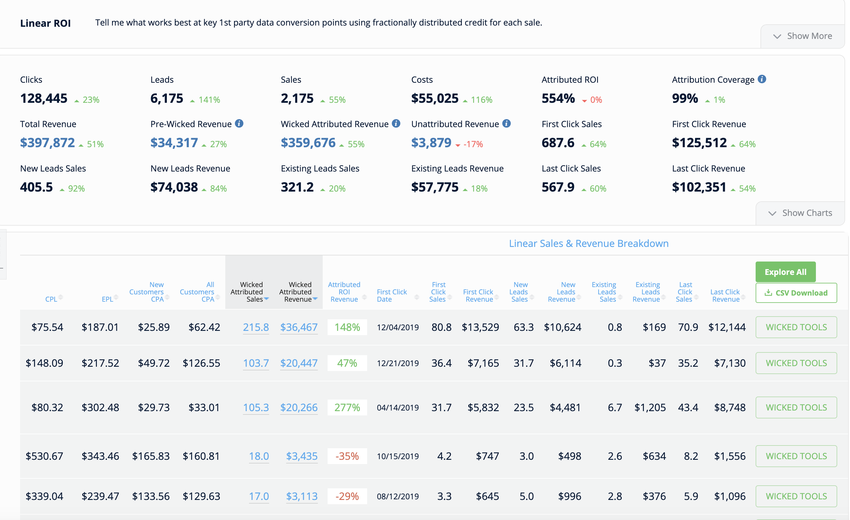Open the $36,467 attributed revenue link

coord(299,327)
